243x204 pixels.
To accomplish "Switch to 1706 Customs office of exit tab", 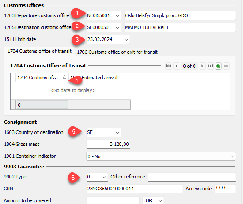I will pos(118,52).
